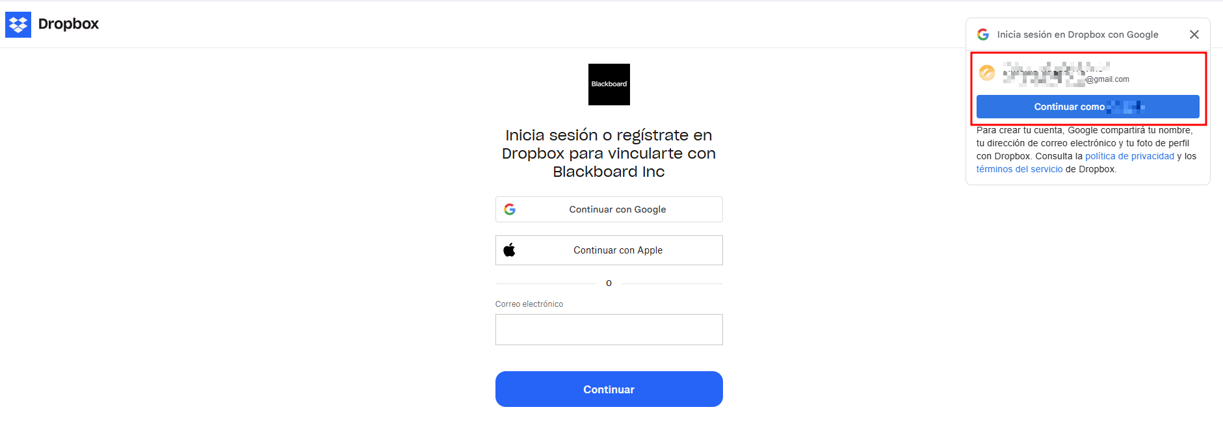Close the Google sign-in popup
The width and height of the screenshot is (1223, 444).
click(1194, 34)
